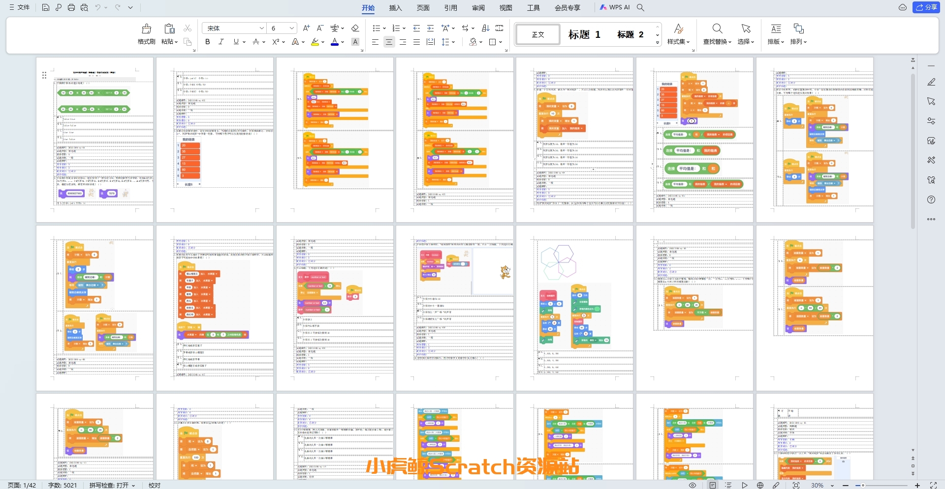Click the 页面: 1/42 page indicator
The width and height of the screenshot is (945, 489).
(x=22, y=485)
